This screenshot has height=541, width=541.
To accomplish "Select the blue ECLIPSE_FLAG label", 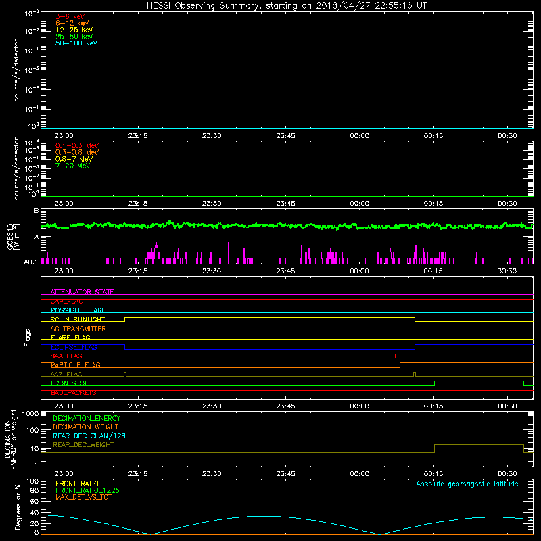I will pyautogui.click(x=74, y=347).
